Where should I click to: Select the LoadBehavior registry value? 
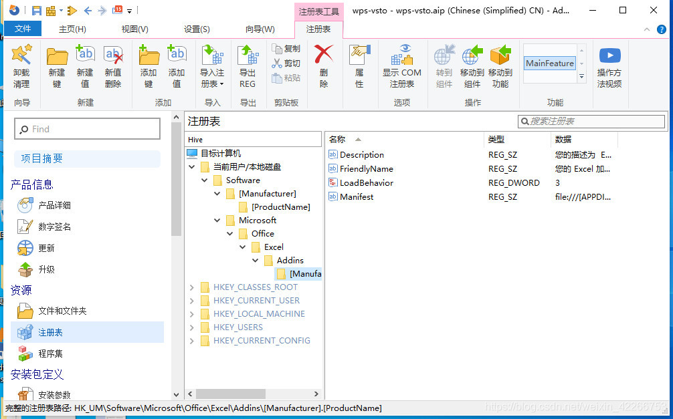coord(367,183)
